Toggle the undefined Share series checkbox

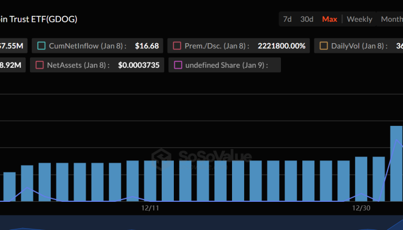177,65
